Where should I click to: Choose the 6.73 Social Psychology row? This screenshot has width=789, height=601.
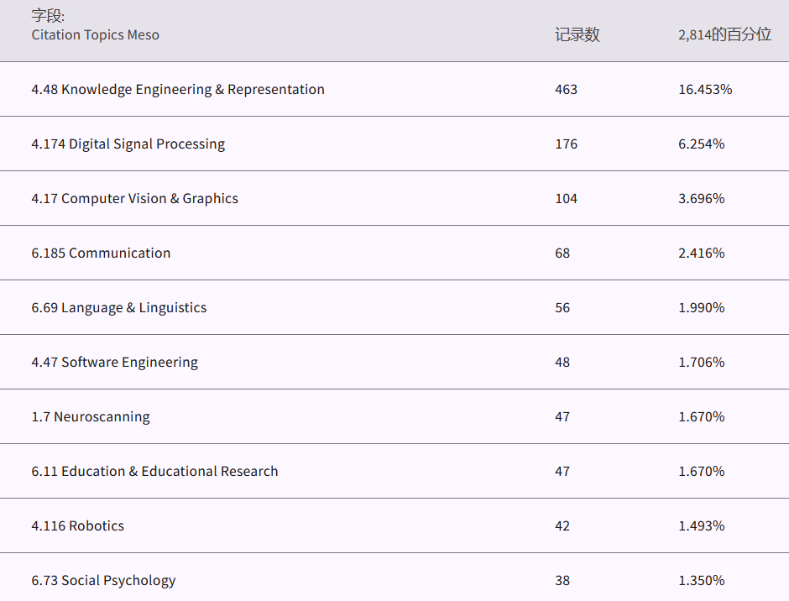[104, 580]
